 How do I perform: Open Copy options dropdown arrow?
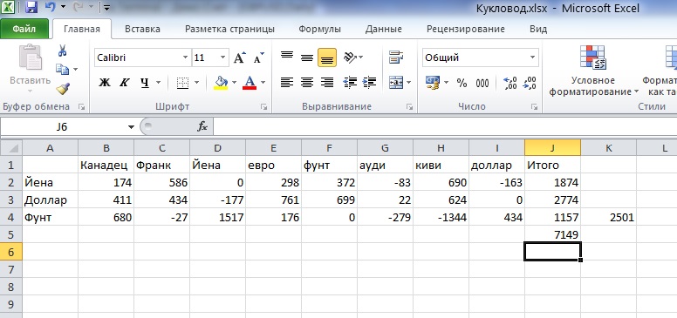[76, 69]
